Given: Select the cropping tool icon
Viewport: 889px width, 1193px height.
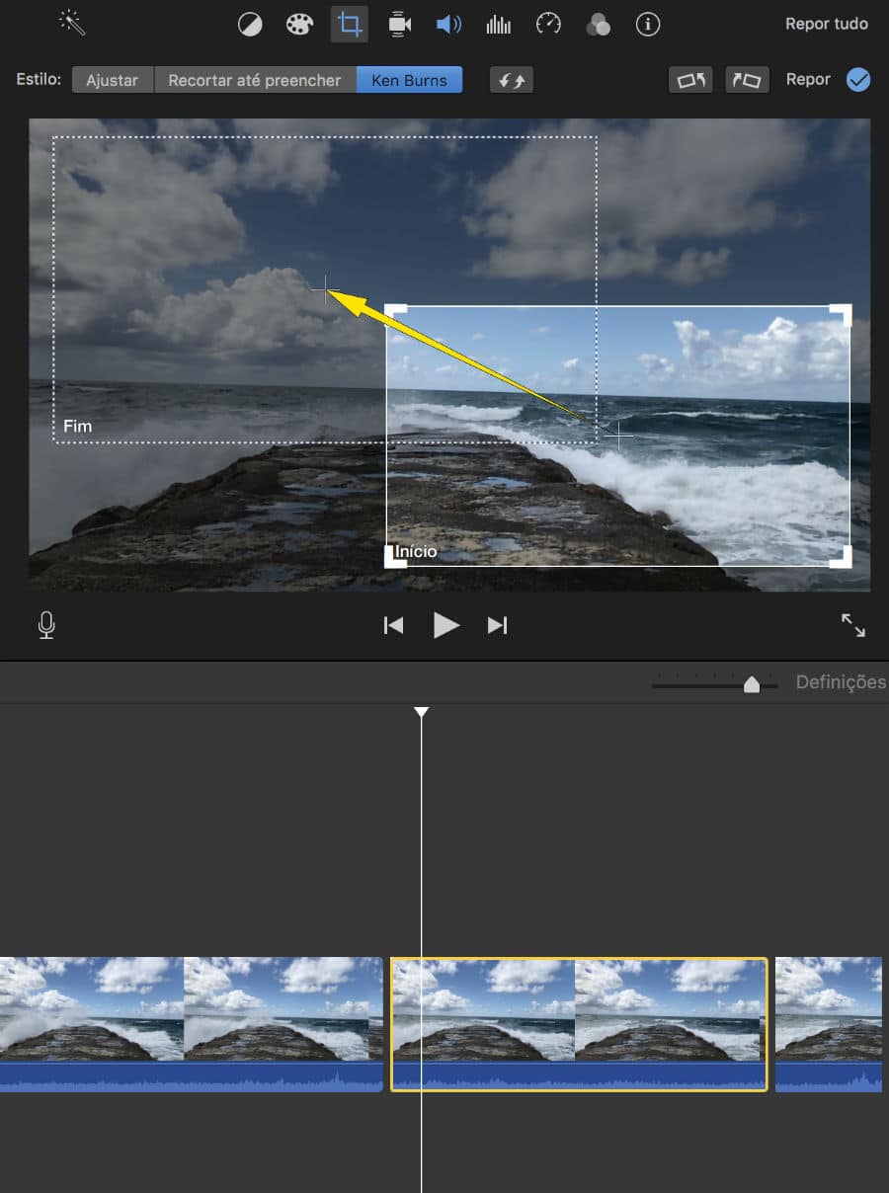Looking at the screenshot, I should 349,25.
